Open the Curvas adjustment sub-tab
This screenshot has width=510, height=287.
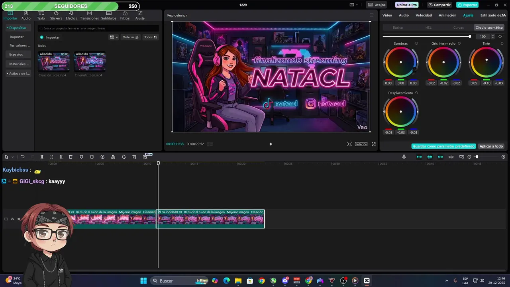pyautogui.click(x=459, y=28)
